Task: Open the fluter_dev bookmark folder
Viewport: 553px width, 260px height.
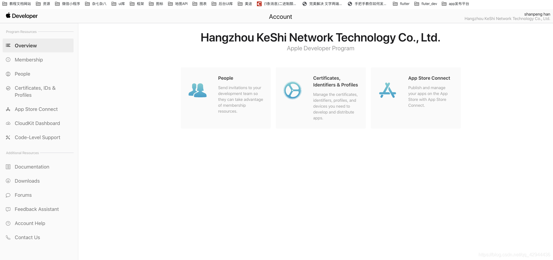Action: click(426, 4)
